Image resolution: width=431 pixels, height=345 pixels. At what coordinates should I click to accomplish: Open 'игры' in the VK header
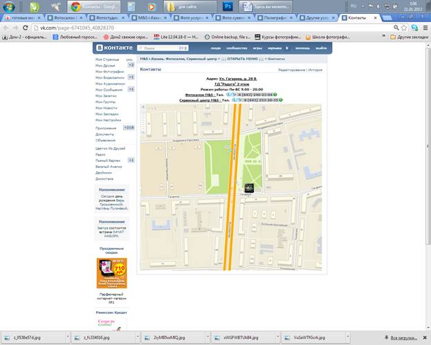[257, 48]
